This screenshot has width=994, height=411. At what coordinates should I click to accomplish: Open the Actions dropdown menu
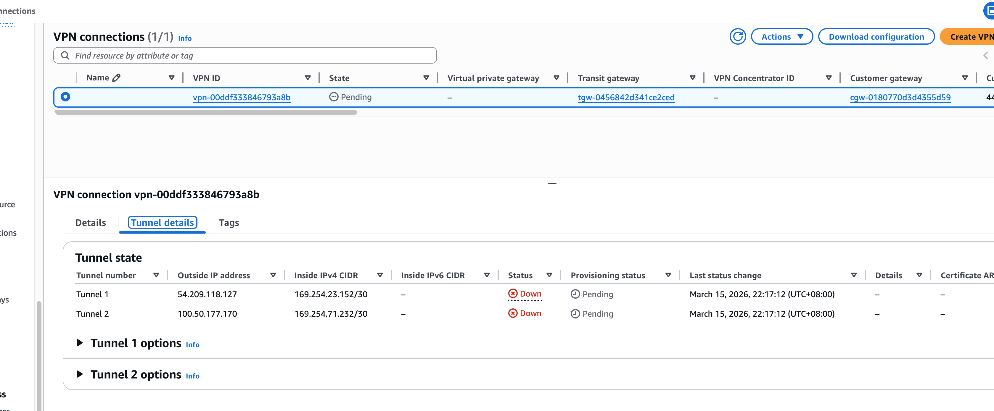point(782,37)
